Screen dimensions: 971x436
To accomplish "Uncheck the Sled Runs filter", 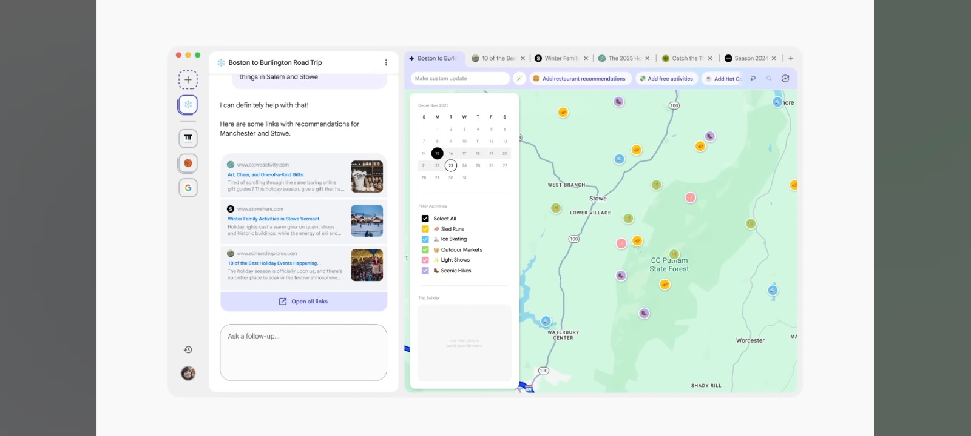I will [425, 229].
